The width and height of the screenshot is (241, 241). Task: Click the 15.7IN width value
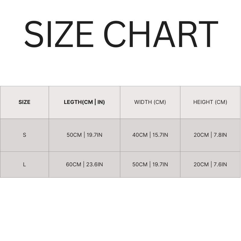[x=160, y=135]
